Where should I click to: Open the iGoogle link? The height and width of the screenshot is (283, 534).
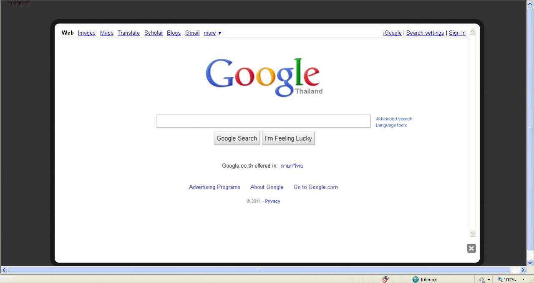tap(392, 33)
